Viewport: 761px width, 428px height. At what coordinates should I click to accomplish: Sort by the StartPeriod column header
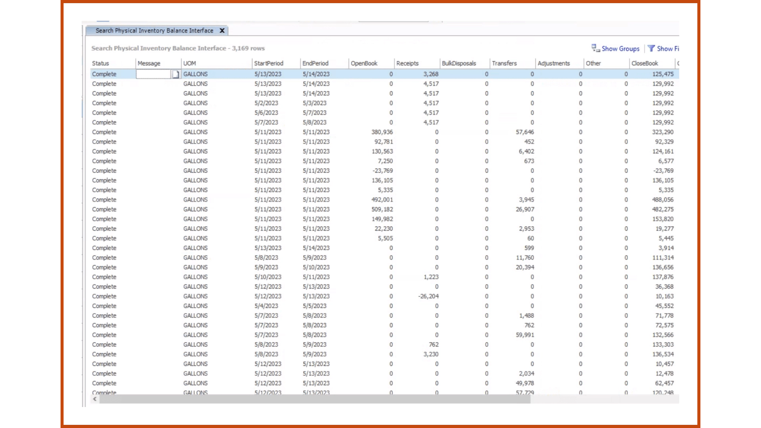(269, 63)
